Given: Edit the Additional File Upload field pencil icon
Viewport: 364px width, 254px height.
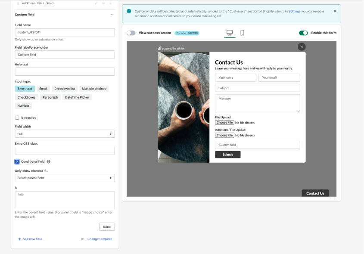Looking at the screenshot, I should click(x=96, y=3).
